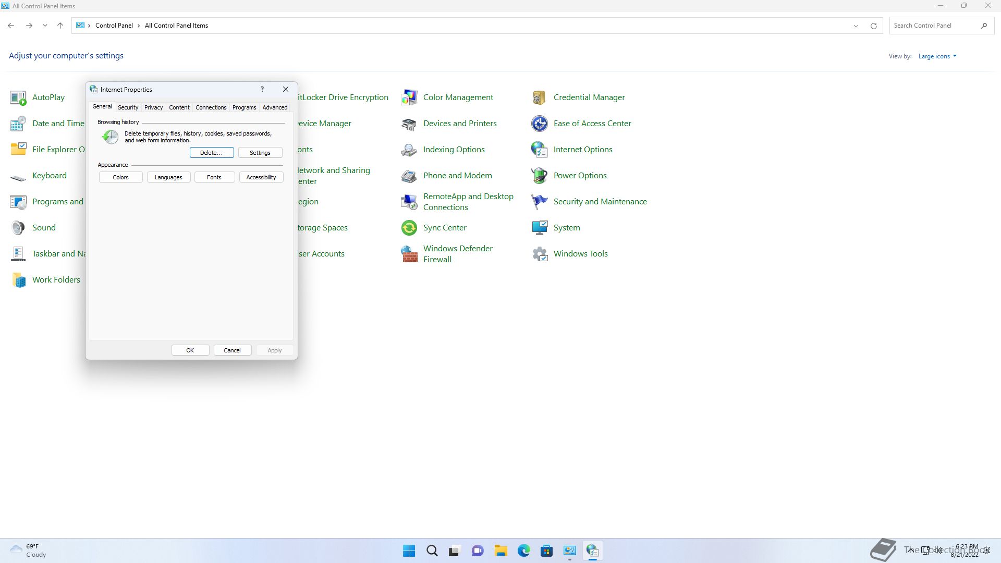Open File Explorer from the taskbar

501,551
